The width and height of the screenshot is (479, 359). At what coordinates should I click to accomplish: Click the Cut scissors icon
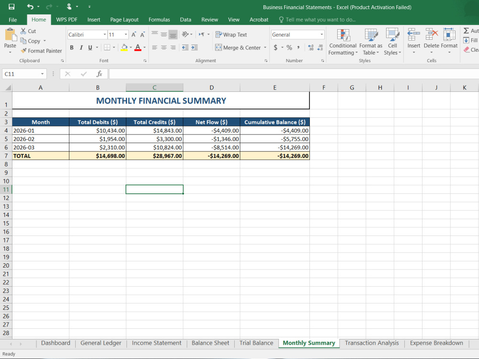23,31
